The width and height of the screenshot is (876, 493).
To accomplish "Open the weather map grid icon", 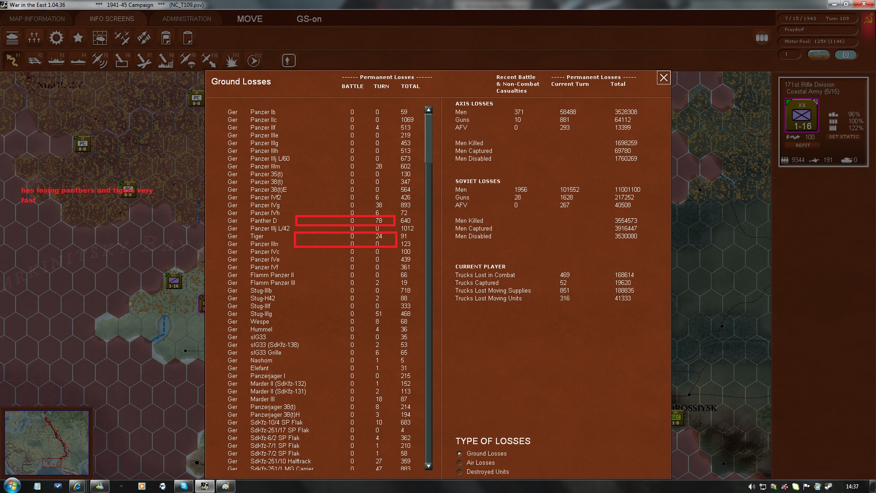I will pos(100,38).
